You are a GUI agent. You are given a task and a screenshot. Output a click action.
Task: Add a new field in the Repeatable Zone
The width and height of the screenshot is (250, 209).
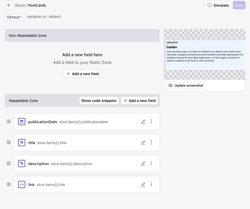click(139, 101)
